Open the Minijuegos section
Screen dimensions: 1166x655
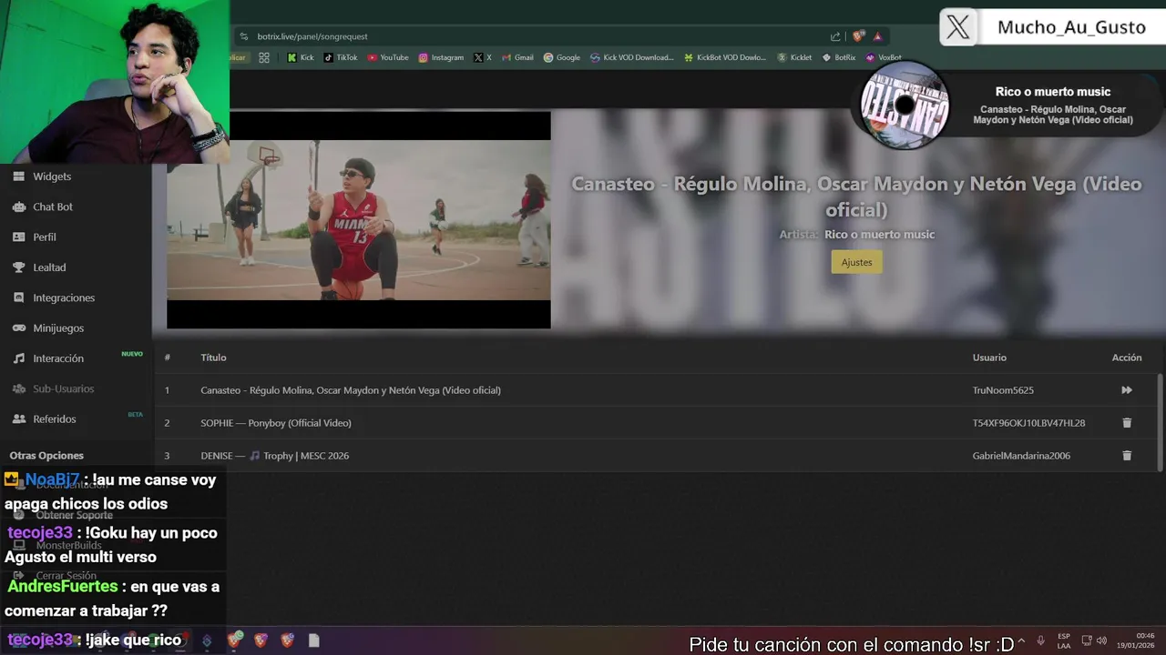58,327
